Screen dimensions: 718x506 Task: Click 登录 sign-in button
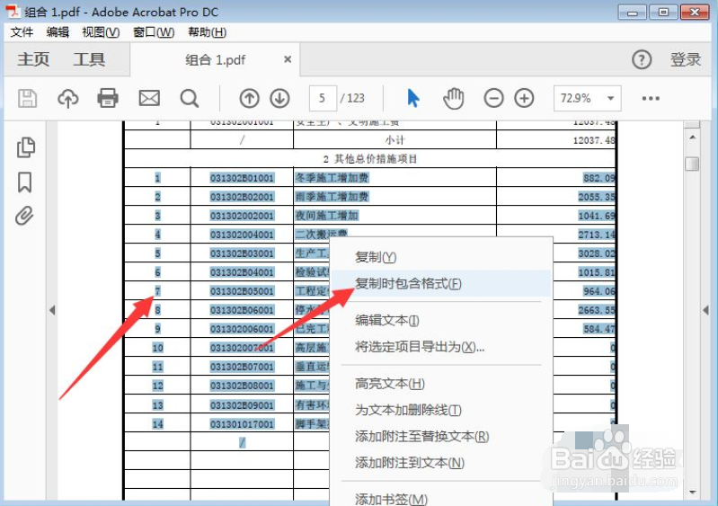click(x=686, y=59)
